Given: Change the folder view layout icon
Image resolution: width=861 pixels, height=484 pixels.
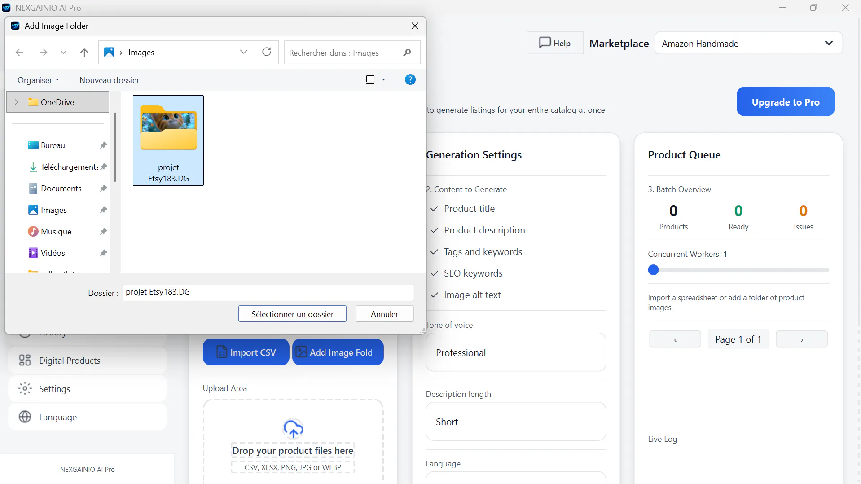Looking at the screenshot, I should point(370,79).
